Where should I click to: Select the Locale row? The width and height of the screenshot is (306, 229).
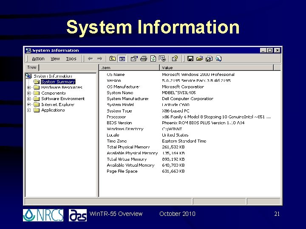click(x=190, y=135)
